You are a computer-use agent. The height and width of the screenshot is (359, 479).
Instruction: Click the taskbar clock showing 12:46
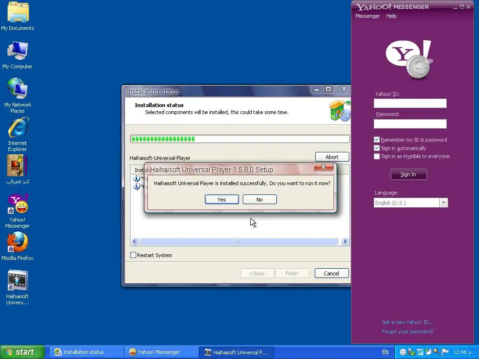[x=462, y=352]
